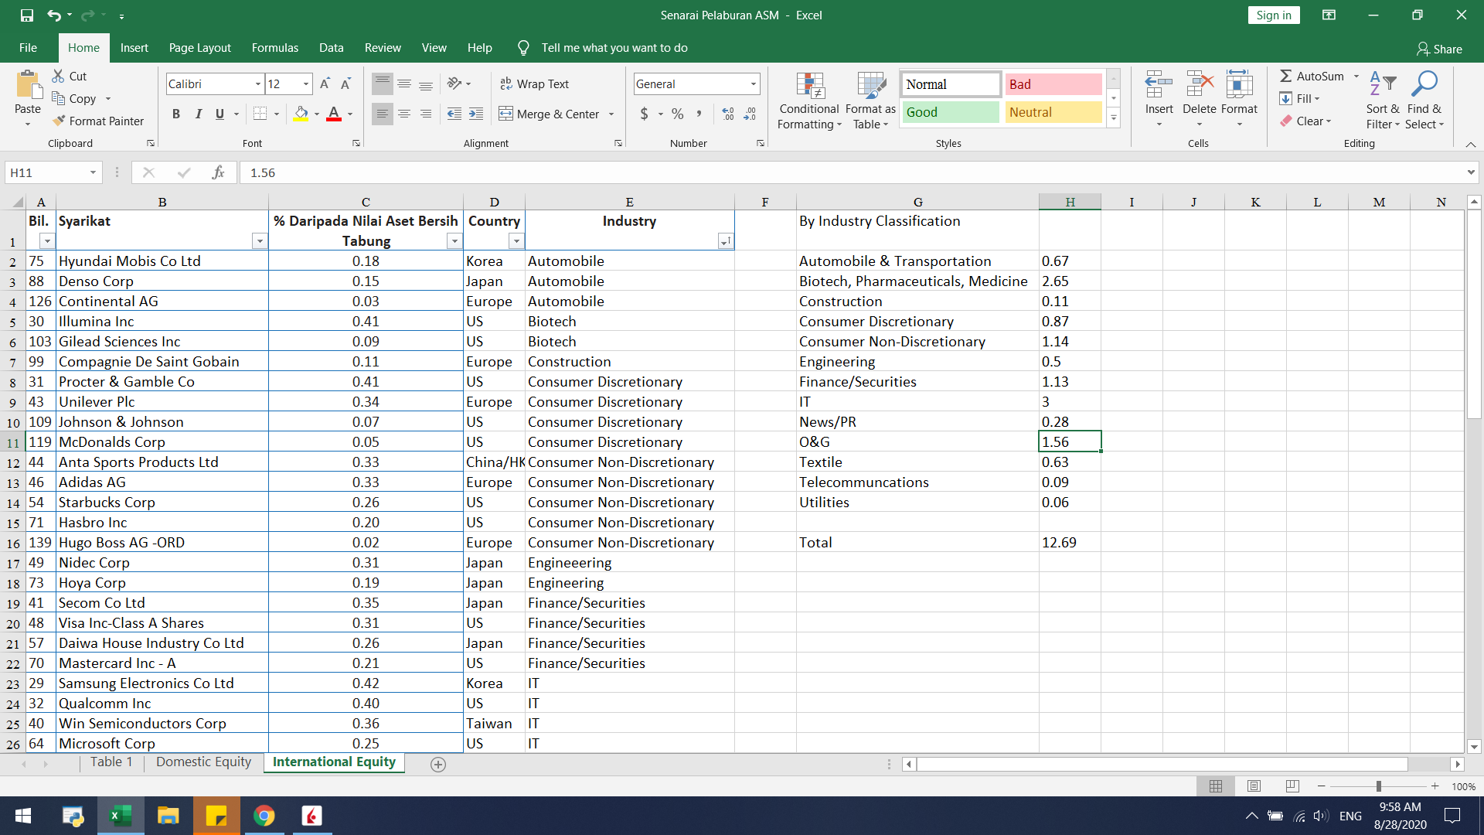Switch to the Data ribbon tab
Image resolution: width=1484 pixels, height=835 pixels.
pos(331,48)
